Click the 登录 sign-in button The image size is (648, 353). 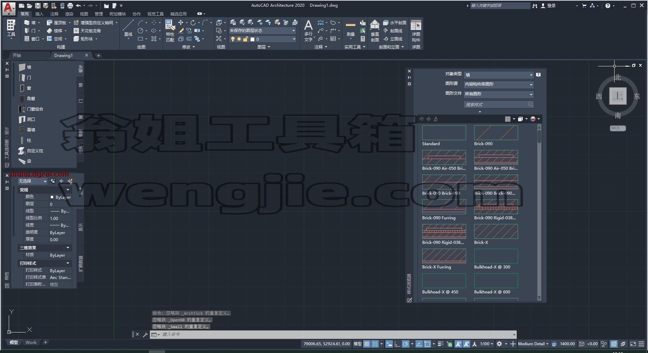549,6
